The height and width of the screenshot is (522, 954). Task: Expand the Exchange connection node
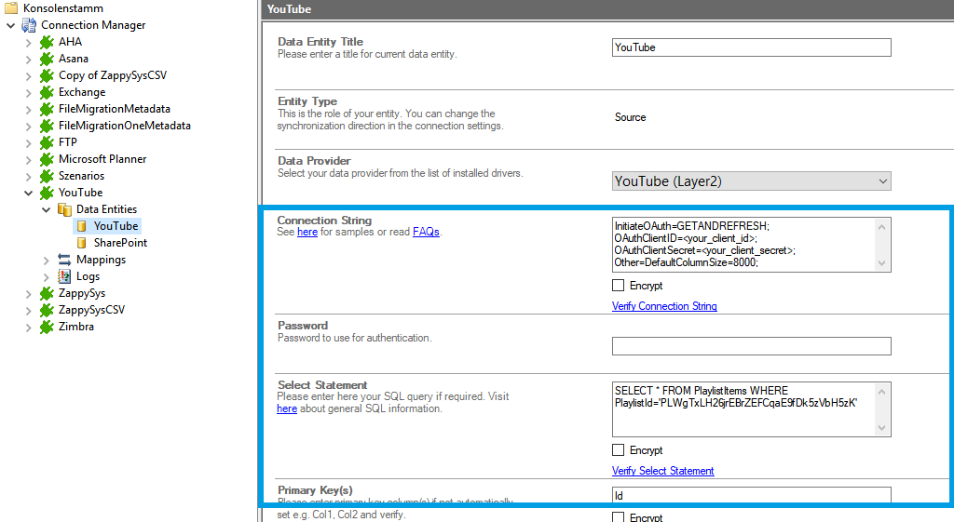click(x=28, y=92)
